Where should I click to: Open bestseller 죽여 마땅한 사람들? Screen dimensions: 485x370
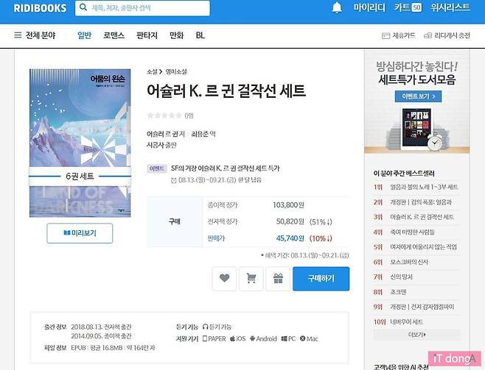coord(412,232)
